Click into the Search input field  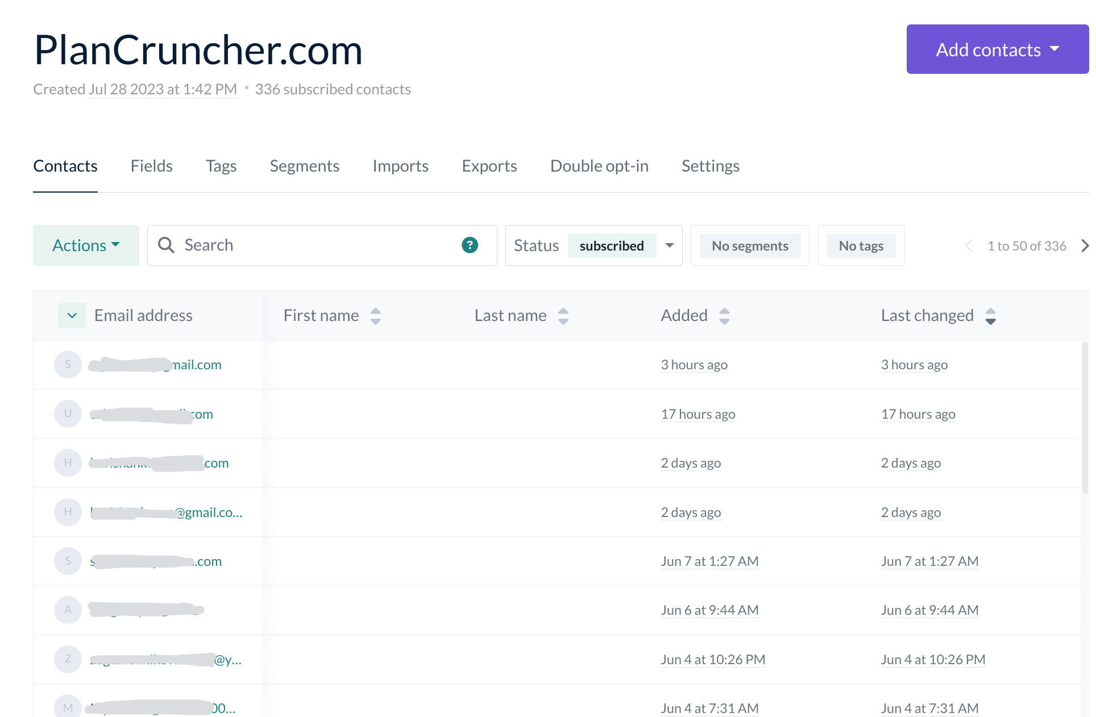(318, 245)
